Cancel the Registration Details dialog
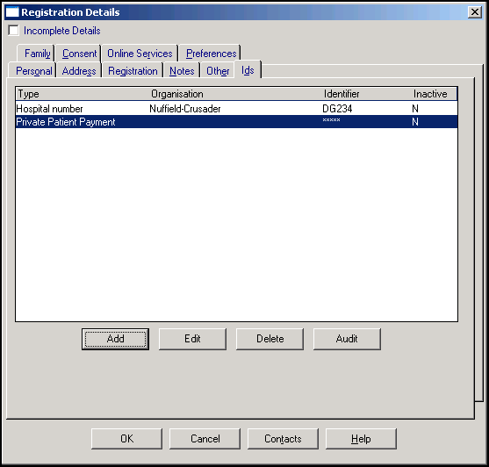 coord(205,439)
